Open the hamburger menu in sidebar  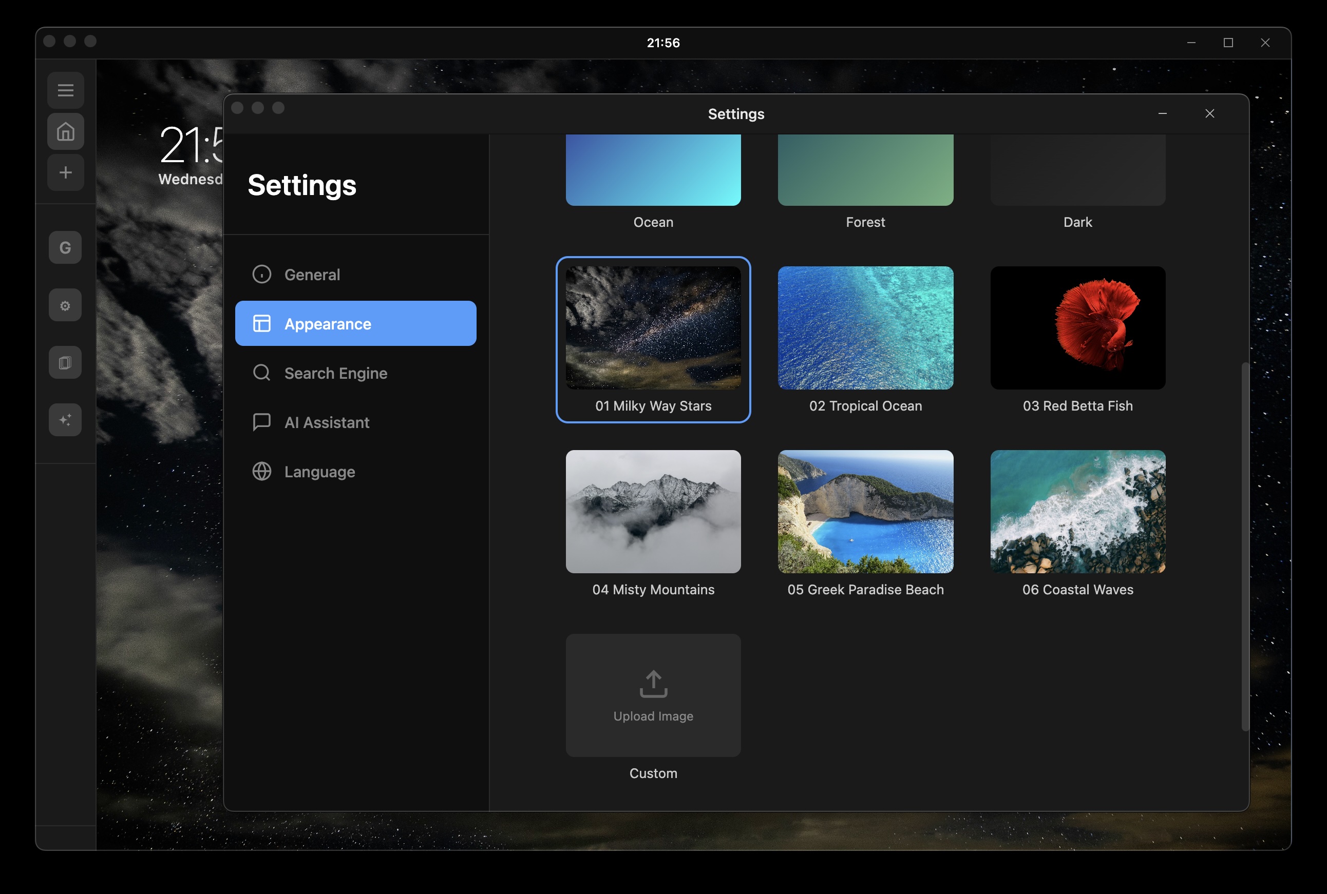(x=66, y=90)
